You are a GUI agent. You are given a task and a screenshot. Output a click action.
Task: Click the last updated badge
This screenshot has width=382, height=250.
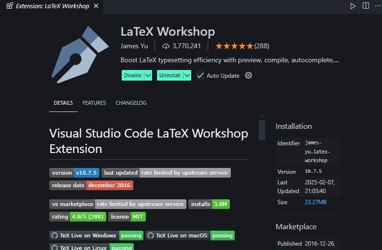[166, 173]
